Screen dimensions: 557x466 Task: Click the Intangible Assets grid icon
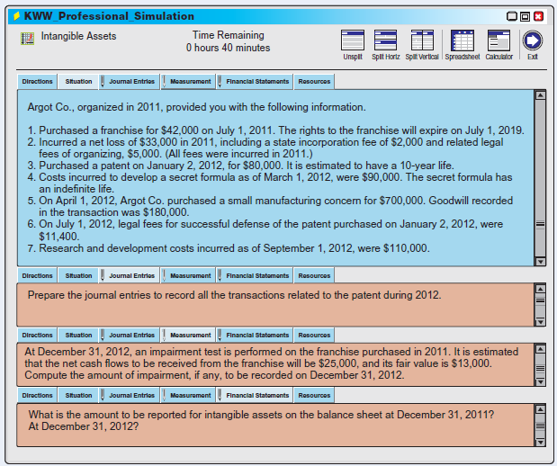click(26, 39)
